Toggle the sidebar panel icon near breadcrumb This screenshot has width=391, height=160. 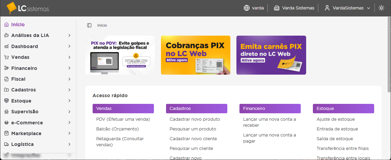point(89,25)
